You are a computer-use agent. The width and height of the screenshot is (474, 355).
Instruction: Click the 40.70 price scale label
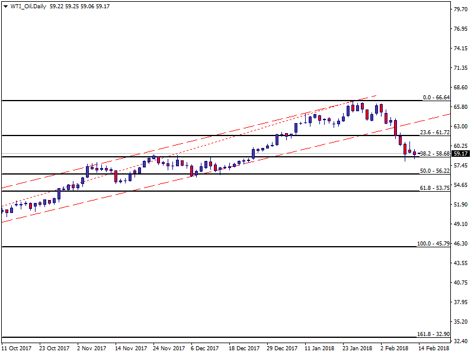[x=461, y=283]
